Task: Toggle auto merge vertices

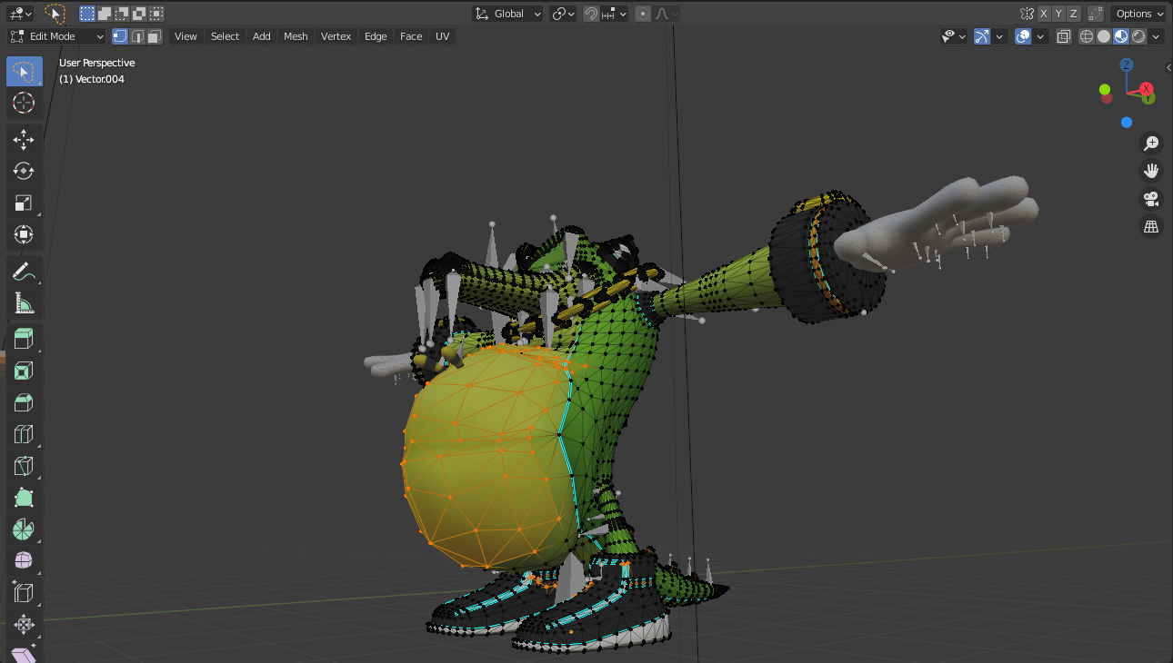Action: click(x=1096, y=14)
